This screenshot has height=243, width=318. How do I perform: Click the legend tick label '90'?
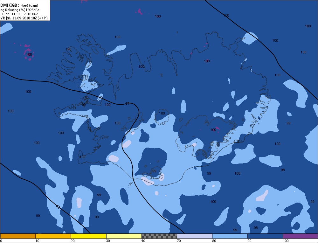tap(249, 241)
